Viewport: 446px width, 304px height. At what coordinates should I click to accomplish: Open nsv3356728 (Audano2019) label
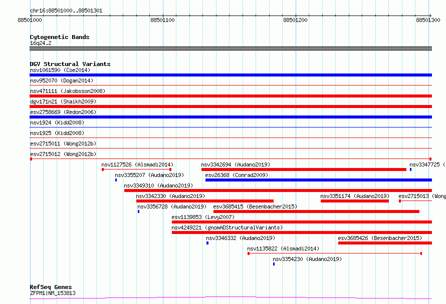click(x=172, y=206)
